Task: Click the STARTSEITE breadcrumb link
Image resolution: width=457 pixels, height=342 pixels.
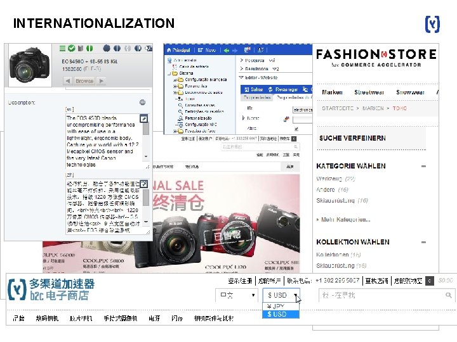Action: pos(338,108)
